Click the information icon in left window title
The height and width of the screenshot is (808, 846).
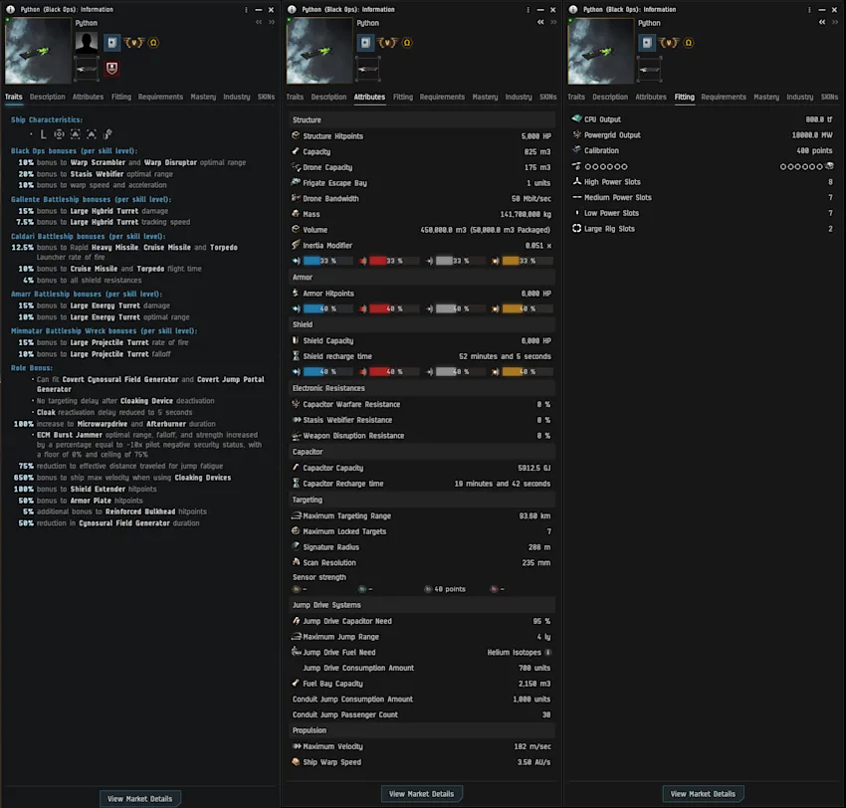[10, 9]
